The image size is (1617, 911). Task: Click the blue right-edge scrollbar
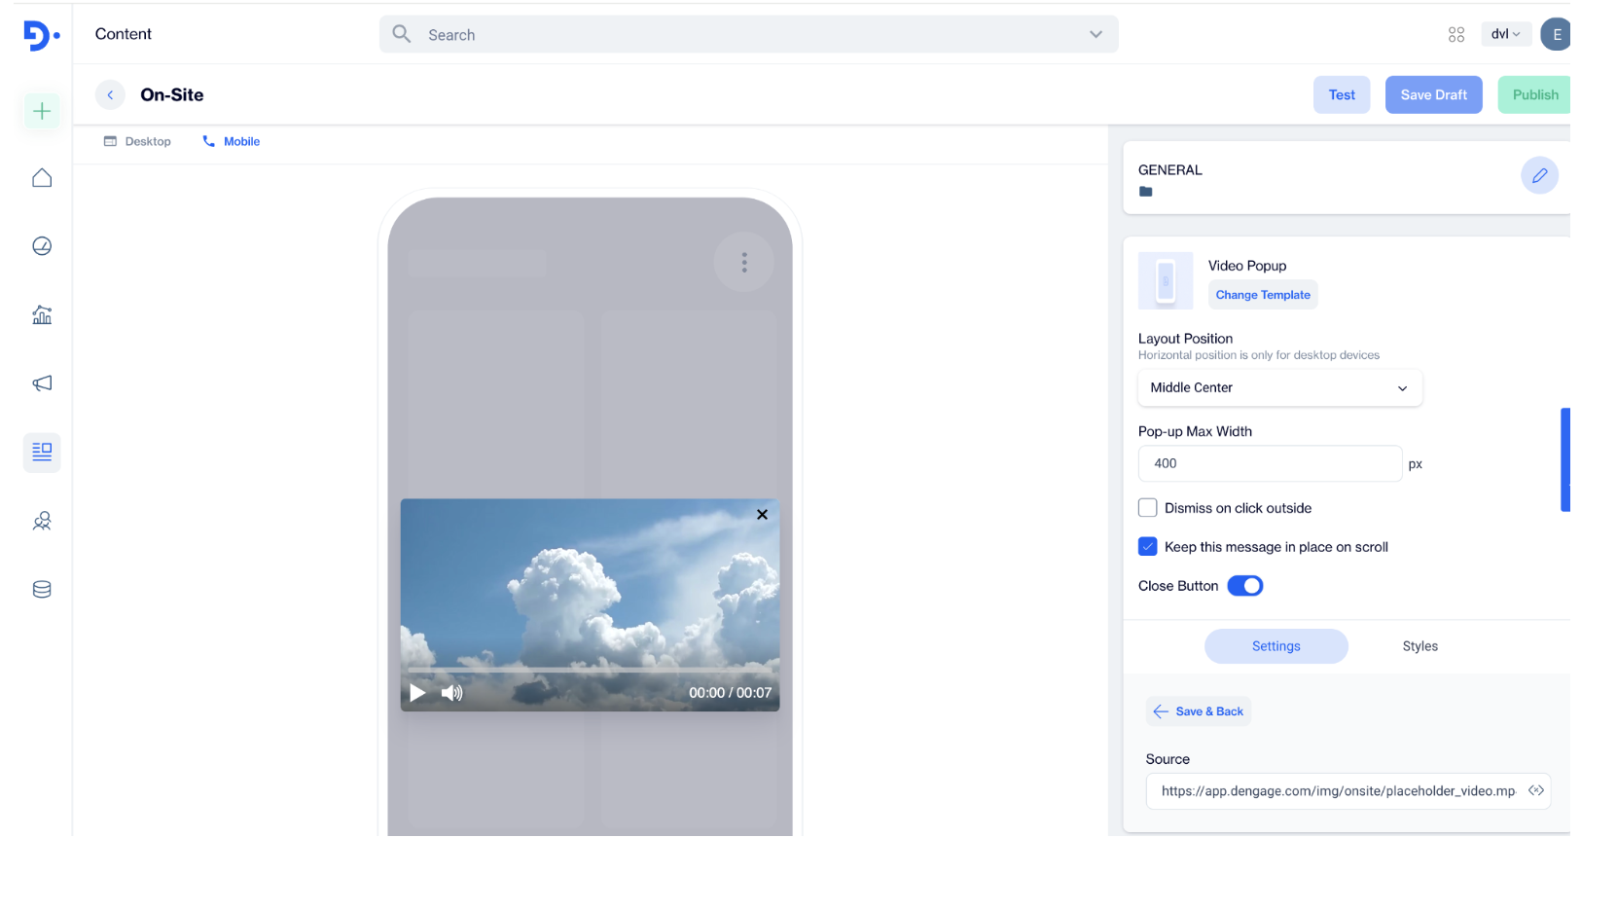pos(1565,459)
